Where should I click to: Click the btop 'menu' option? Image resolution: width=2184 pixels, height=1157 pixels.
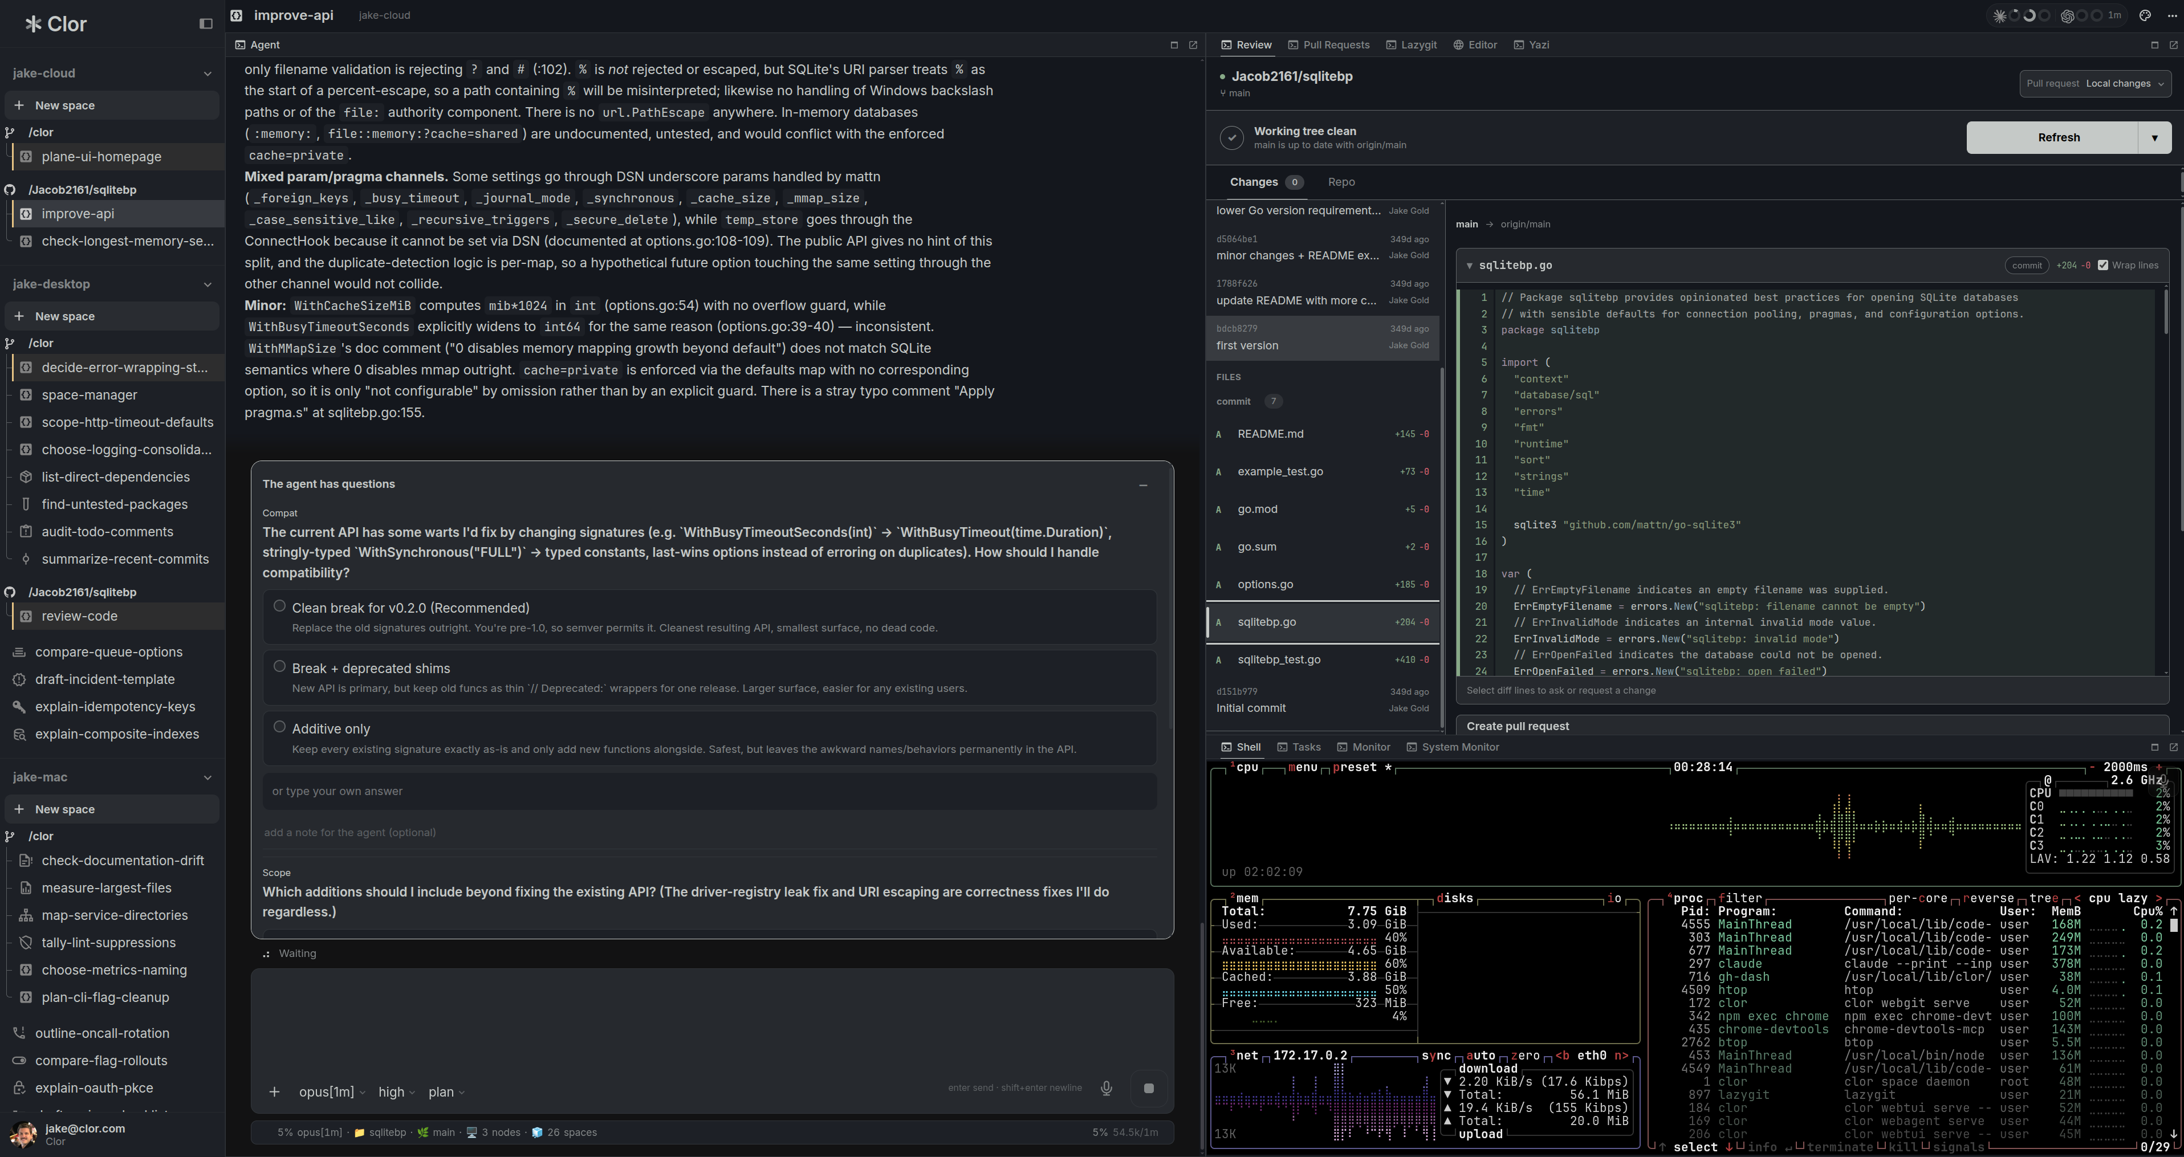(x=1302, y=767)
